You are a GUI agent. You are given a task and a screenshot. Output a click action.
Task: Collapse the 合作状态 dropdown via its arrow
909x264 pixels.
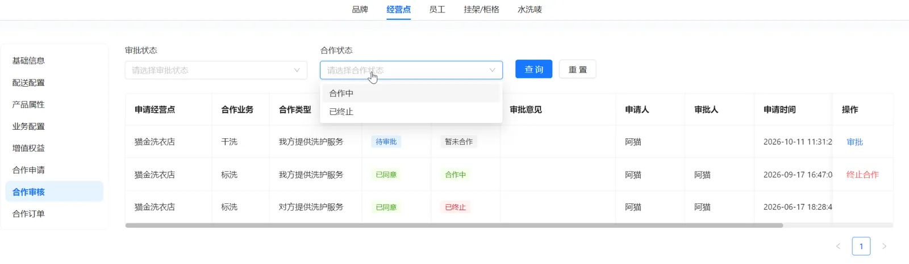(492, 70)
